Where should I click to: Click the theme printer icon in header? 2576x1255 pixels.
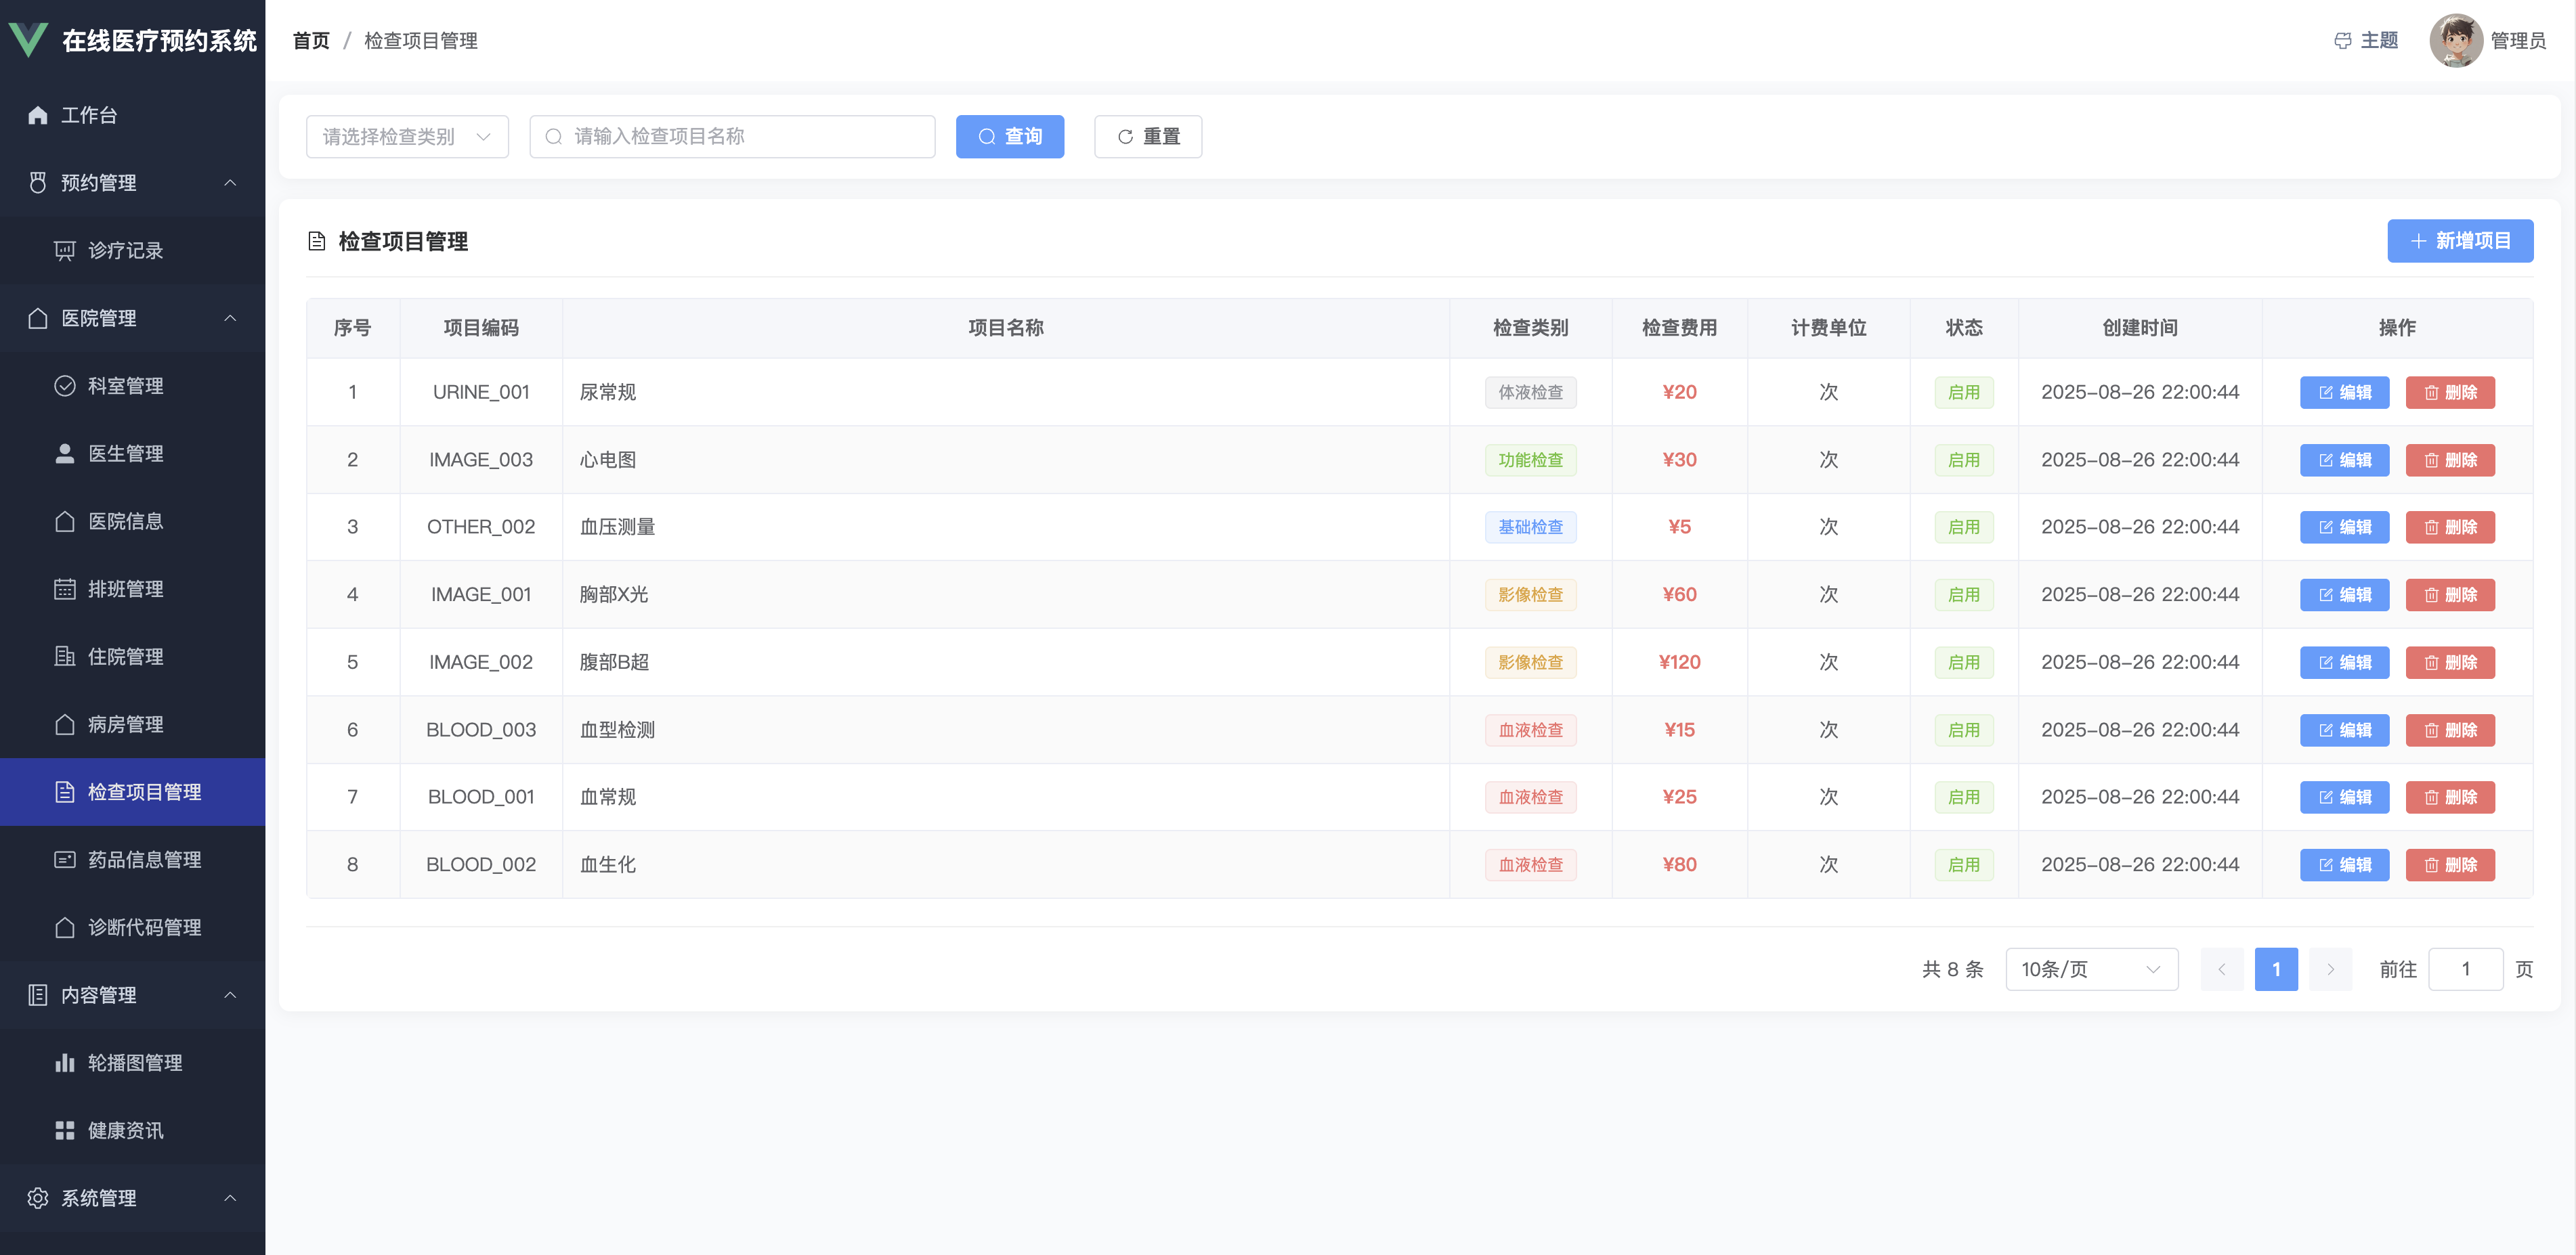click(2342, 41)
